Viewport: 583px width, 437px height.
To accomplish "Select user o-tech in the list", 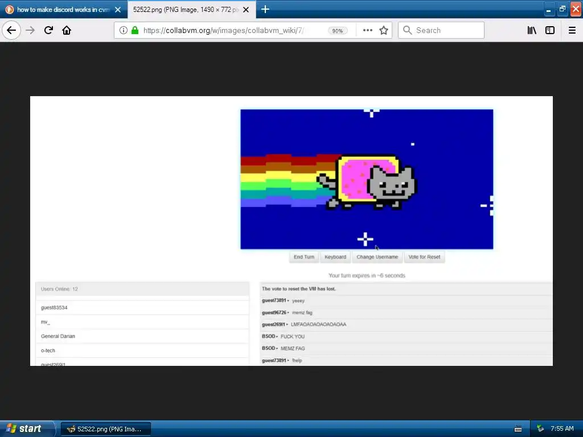I will (142, 351).
